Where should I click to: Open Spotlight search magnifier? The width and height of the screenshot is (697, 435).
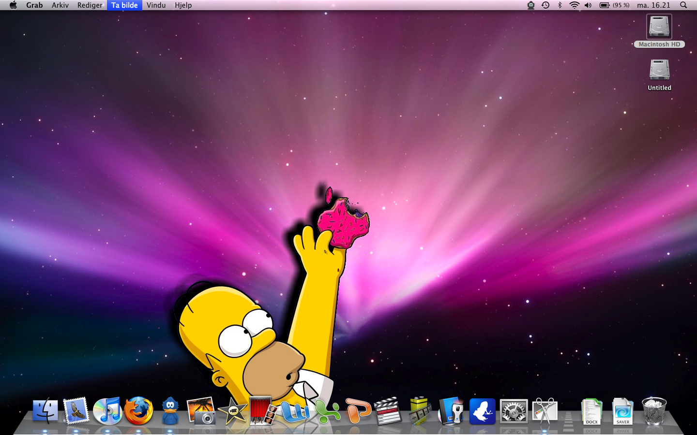[x=683, y=5]
